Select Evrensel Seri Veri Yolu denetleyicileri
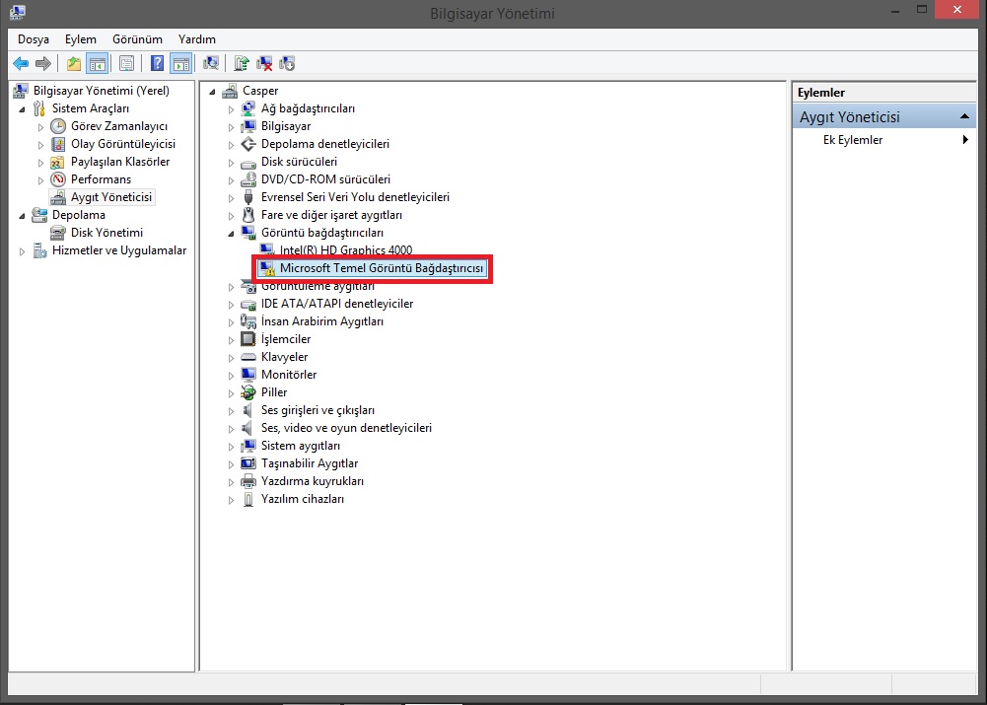The width and height of the screenshot is (987, 705). click(355, 197)
